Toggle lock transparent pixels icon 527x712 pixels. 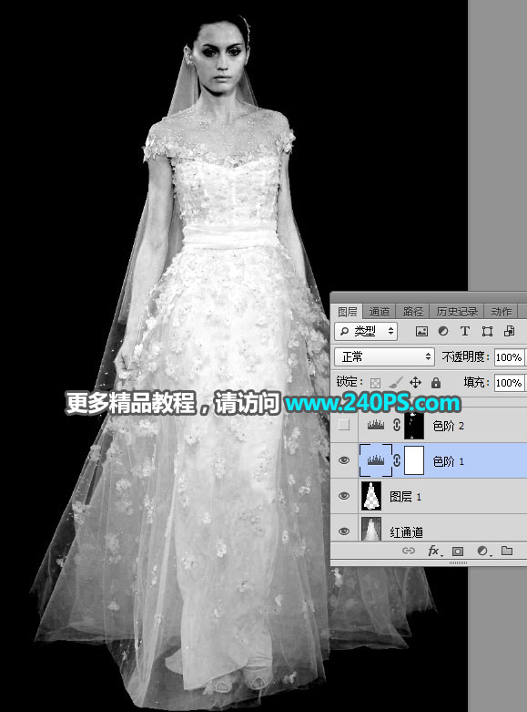[x=375, y=383]
